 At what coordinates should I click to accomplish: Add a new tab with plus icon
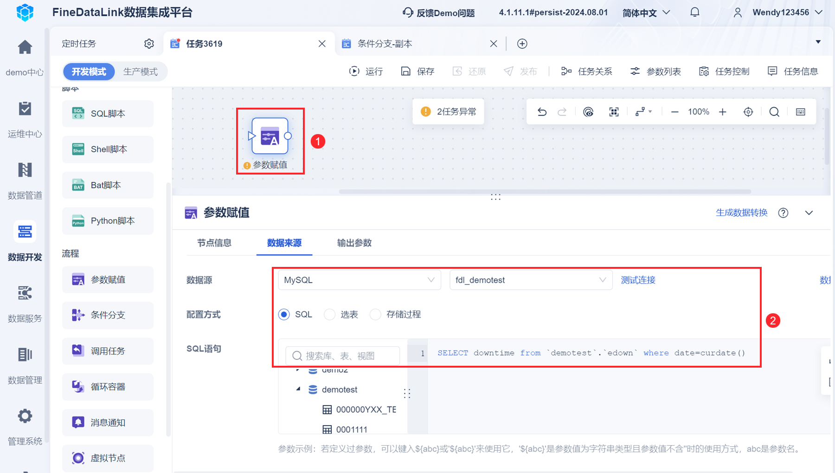coord(522,44)
